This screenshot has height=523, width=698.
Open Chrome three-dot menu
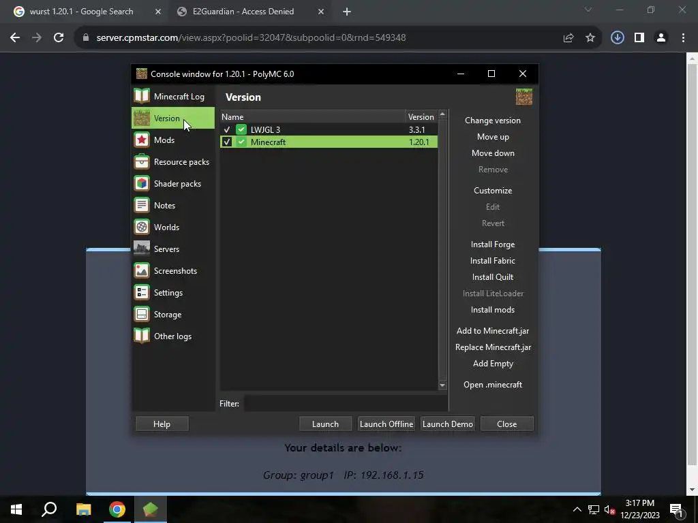[x=683, y=38]
